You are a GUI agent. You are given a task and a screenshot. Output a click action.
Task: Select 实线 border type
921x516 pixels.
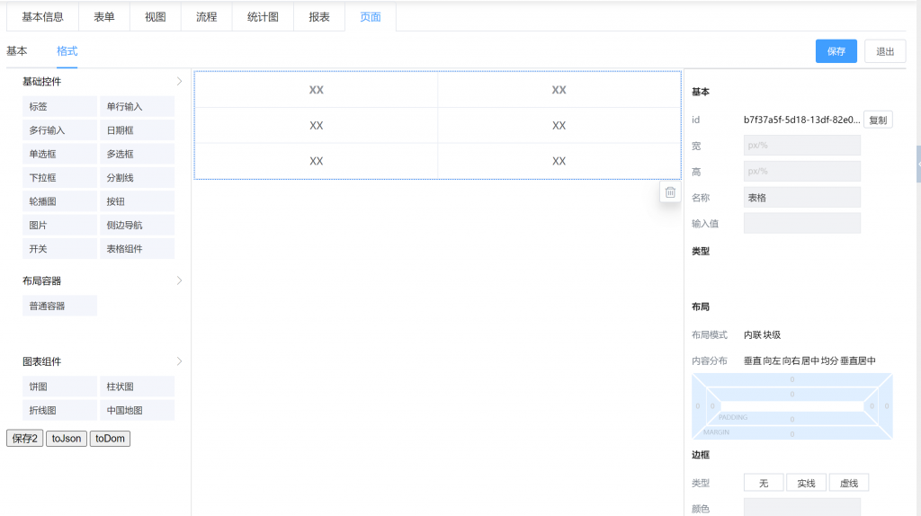(806, 484)
